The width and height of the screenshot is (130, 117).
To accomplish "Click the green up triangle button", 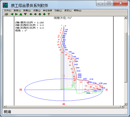I will [x=21, y=14].
